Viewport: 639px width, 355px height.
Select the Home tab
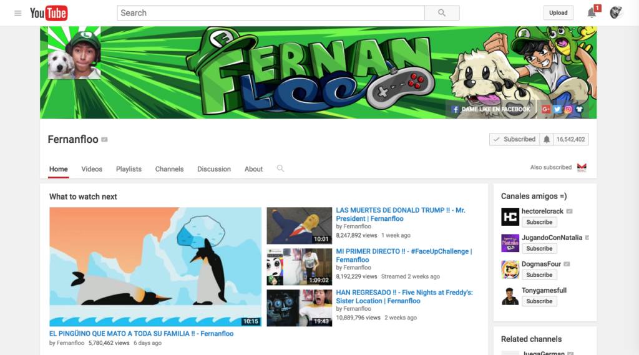click(x=58, y=169)
